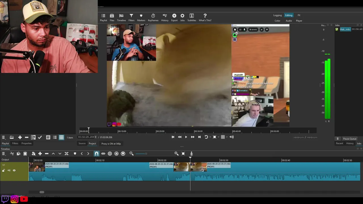Record audio with timeline microphone icon
The image size is (363, 204).
(191, 154)
